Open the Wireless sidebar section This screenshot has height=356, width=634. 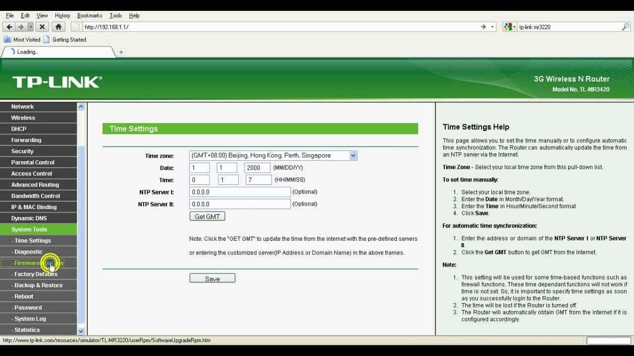(38, 118)
